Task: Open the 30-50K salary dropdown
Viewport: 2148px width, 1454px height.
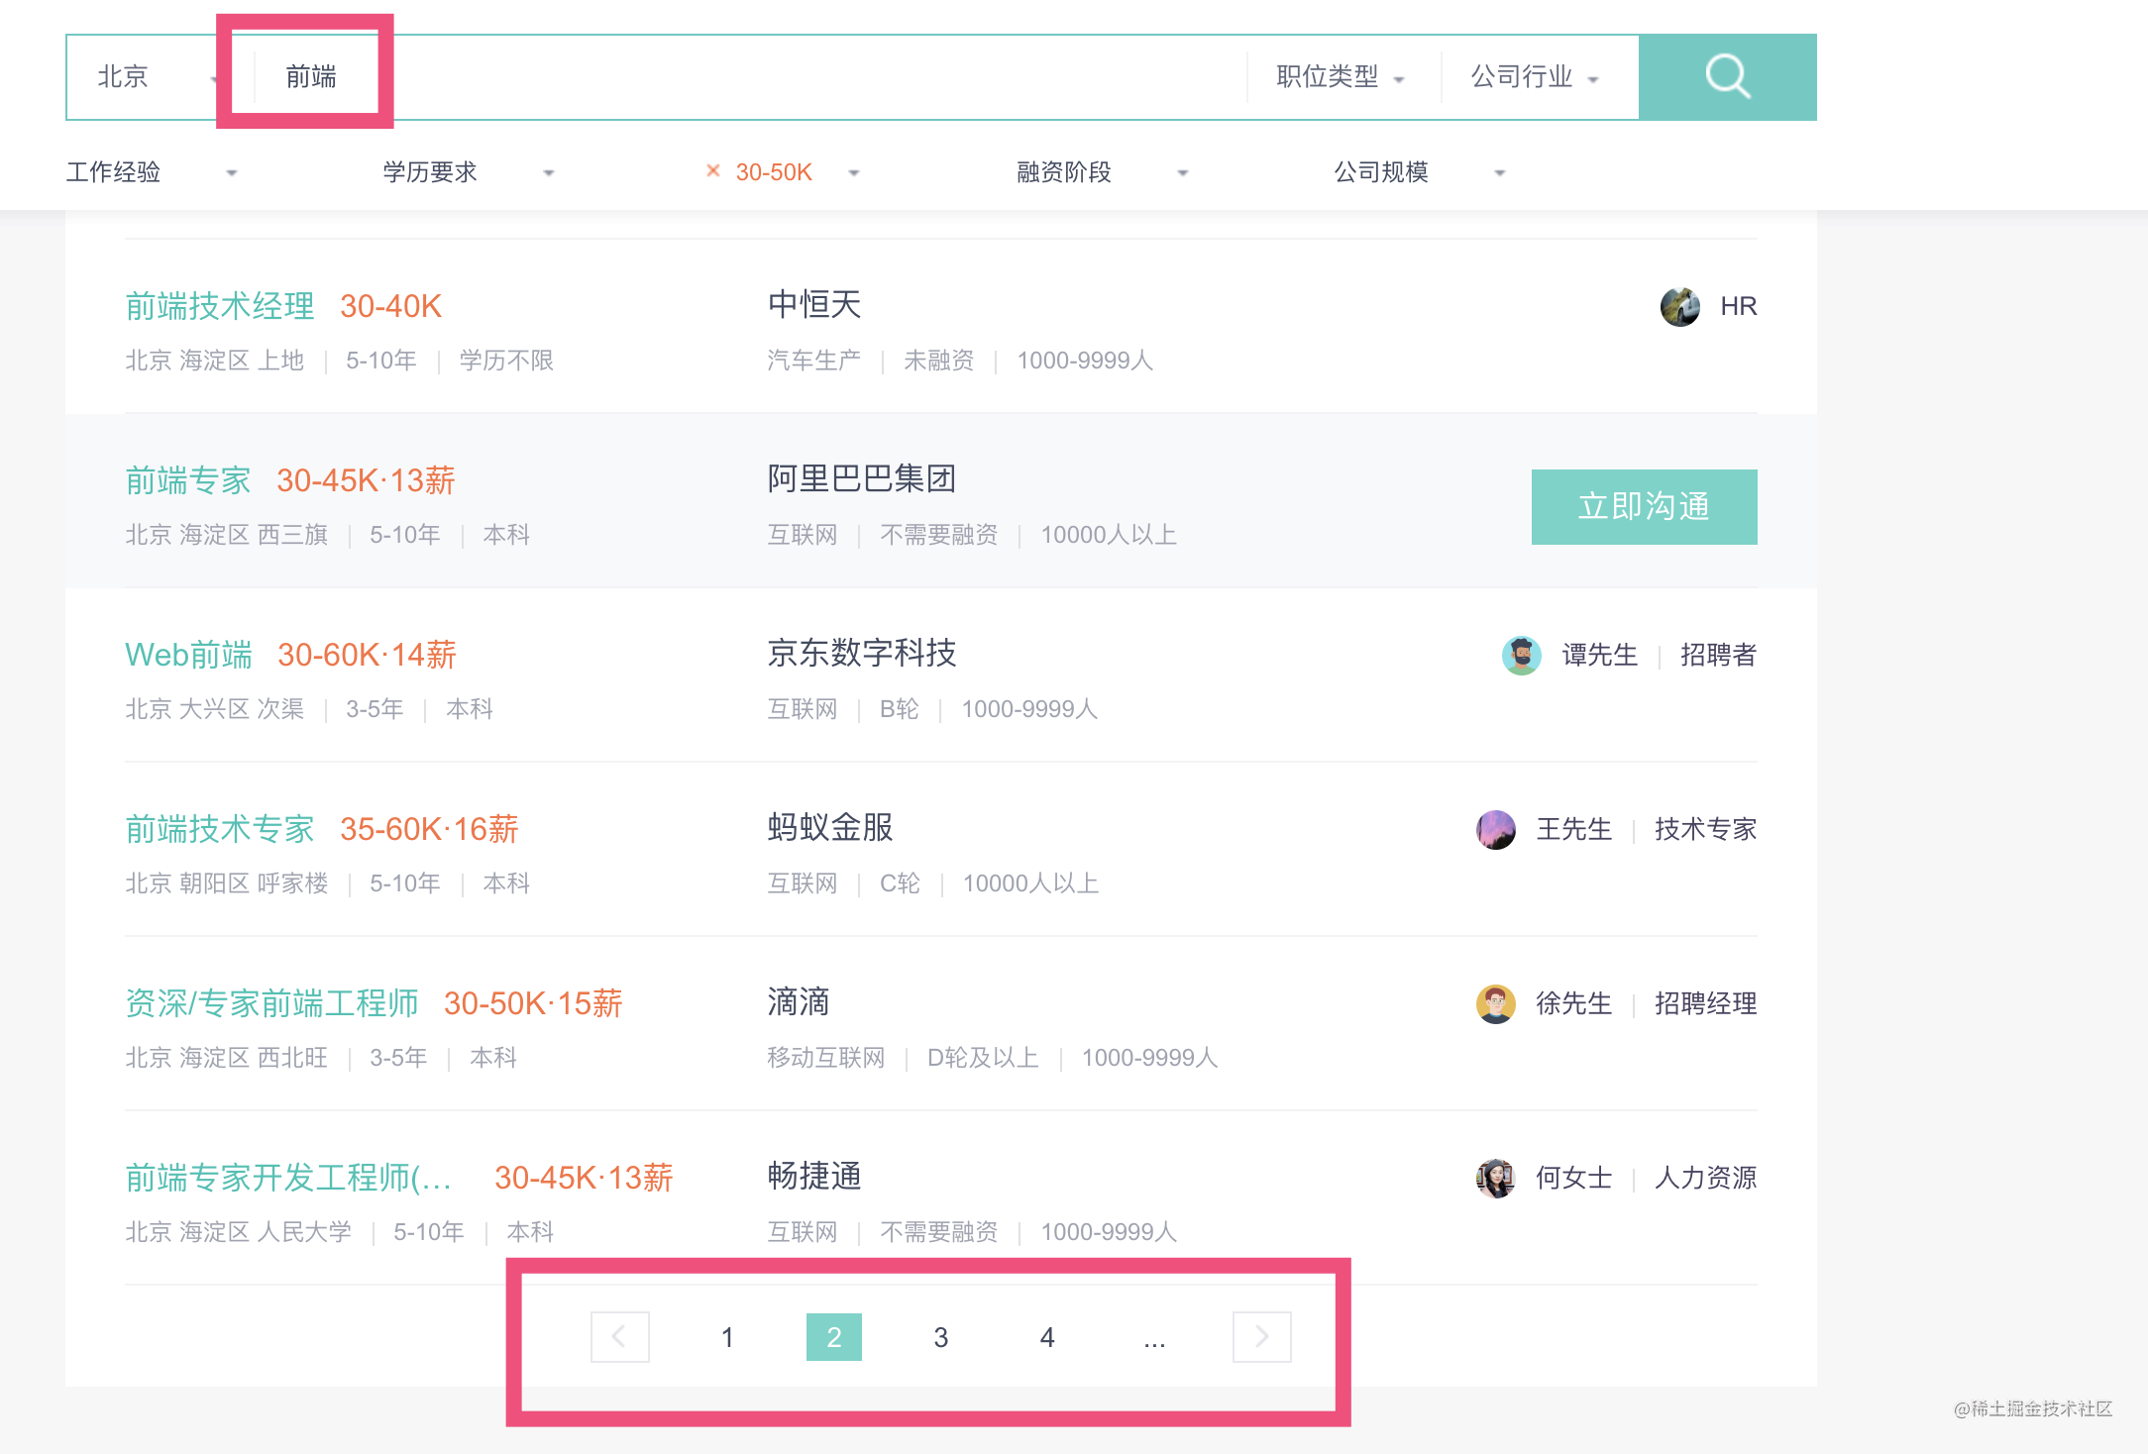Action: (x=798, y=172)
